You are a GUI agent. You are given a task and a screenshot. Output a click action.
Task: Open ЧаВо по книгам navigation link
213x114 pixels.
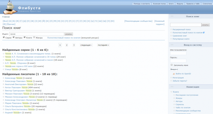tap(183, 108)
